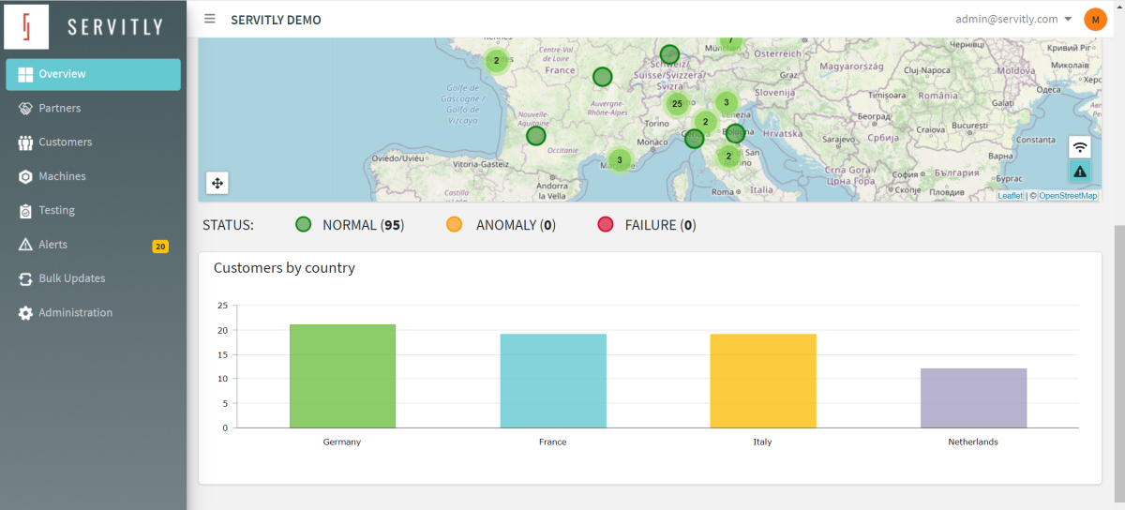Click the map cluster labeled 7
The width and height of the screenshot is (1125, 510).
tap(730, 41)
